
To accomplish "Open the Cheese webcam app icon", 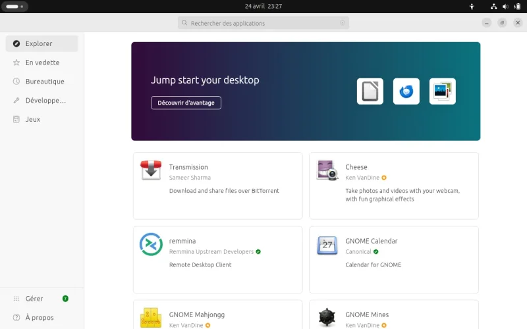I will [x=327, y=170].
